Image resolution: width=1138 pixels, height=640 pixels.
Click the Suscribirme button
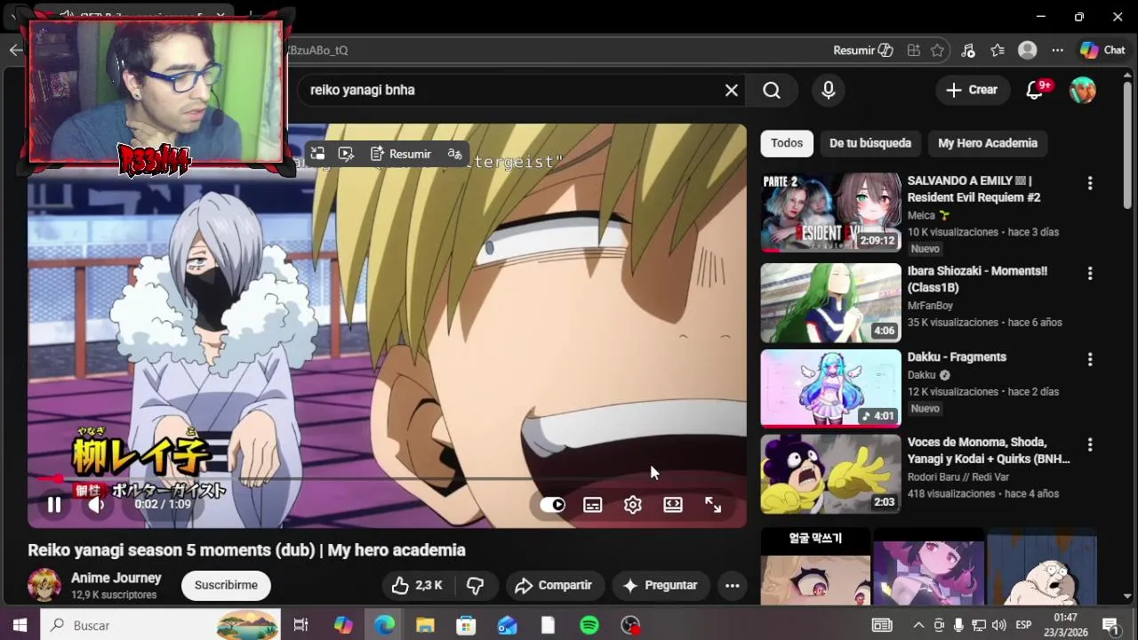(226, 586)
